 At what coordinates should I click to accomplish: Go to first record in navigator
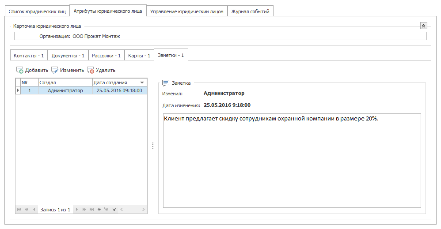point(19,209)
